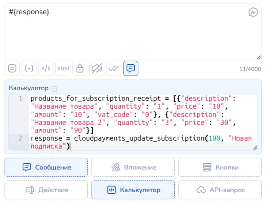Toggle the double checkmark read-status icon
Image resolution: width=265 pixels, height=202 pixels.
[x=114, y=68]
